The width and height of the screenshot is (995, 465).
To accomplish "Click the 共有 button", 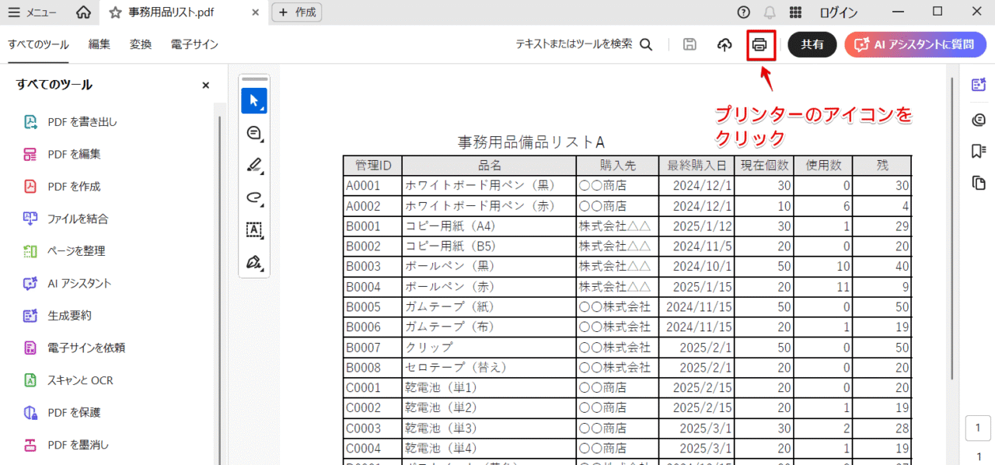I will point(812,45).
